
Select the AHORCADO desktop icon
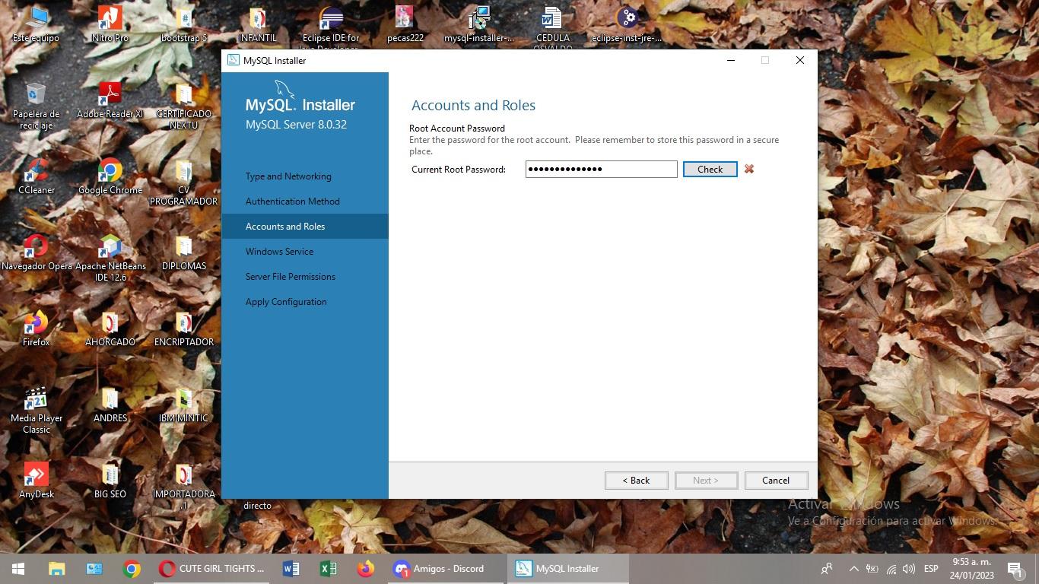(x=110, y=328)
